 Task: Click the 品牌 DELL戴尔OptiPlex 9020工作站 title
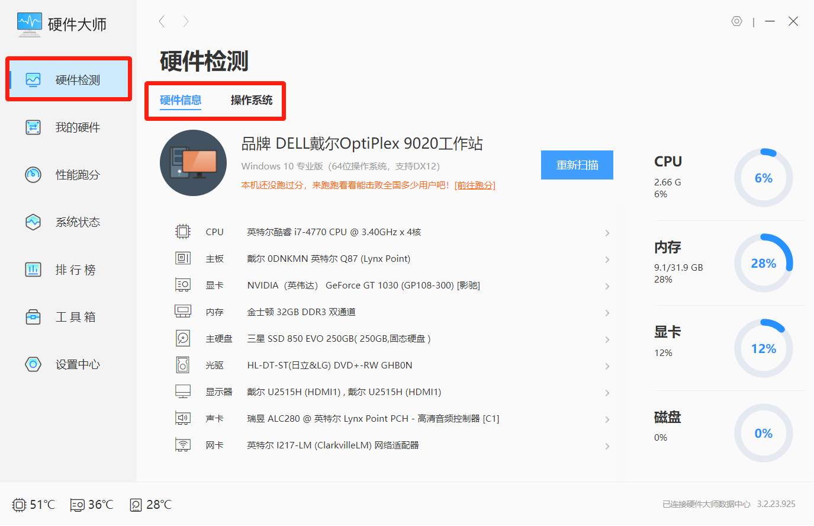tap(362, 143)
